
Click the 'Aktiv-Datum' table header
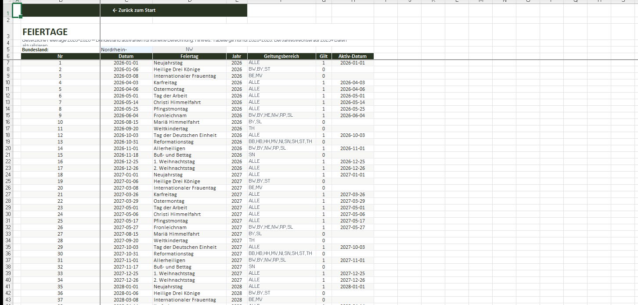pyautogui.click(x=352, y=56)
